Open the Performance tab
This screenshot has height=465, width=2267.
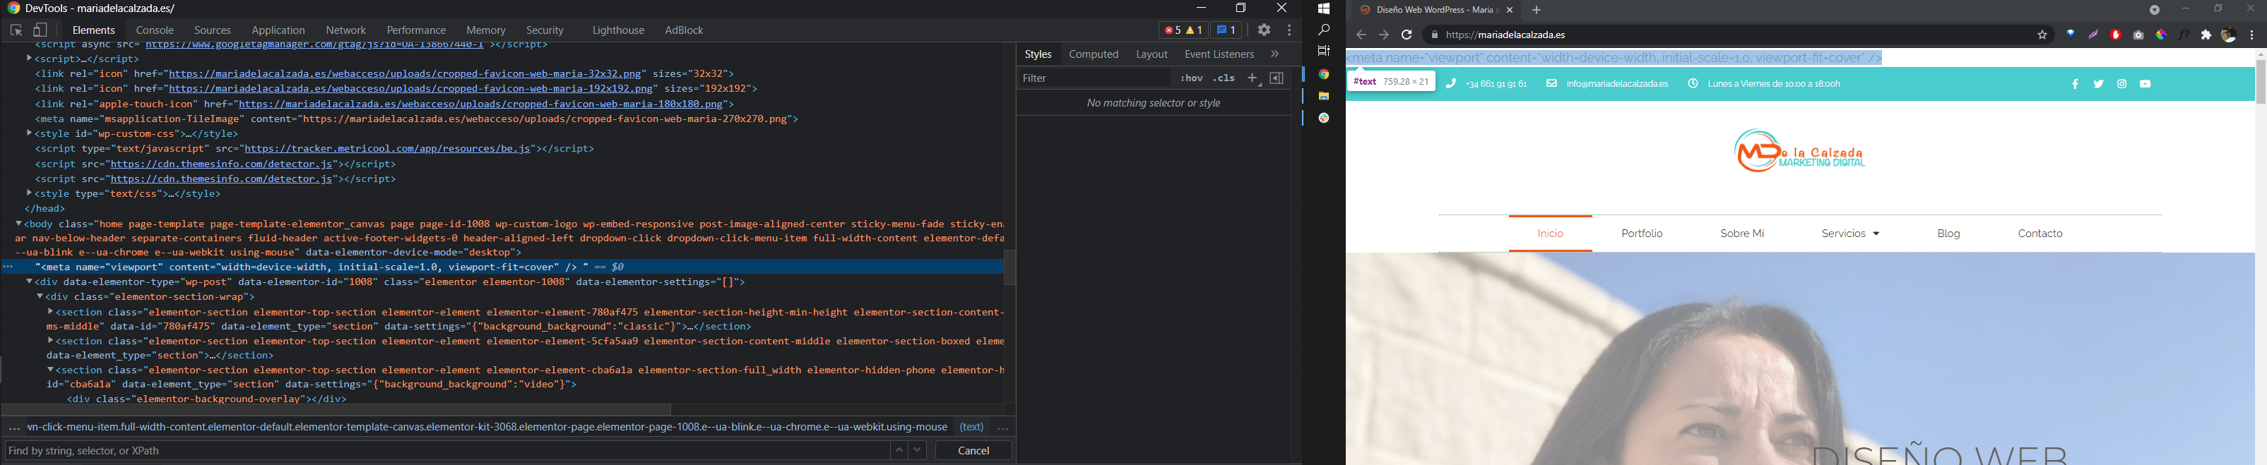point(416,31)
